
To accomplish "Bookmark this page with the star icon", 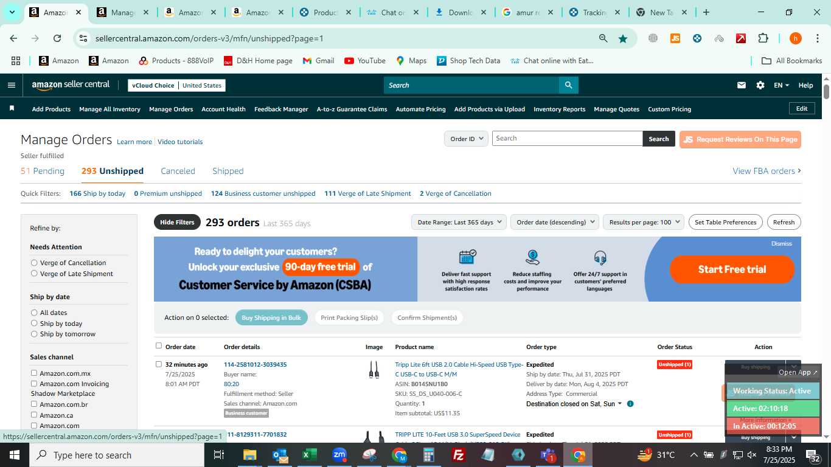I will tap(623, 38).
